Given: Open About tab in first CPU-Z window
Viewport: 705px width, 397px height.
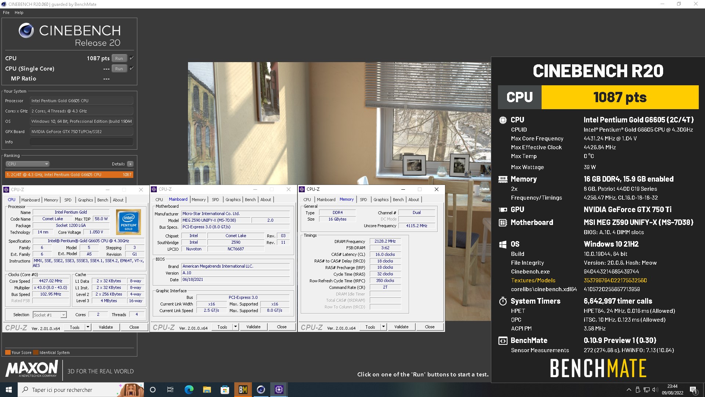Looking at the screenshot, I should 118,200.
